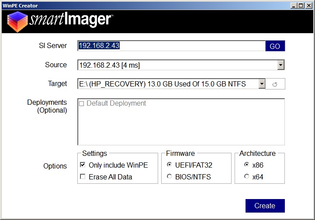Click the Create button

(265, 206)
